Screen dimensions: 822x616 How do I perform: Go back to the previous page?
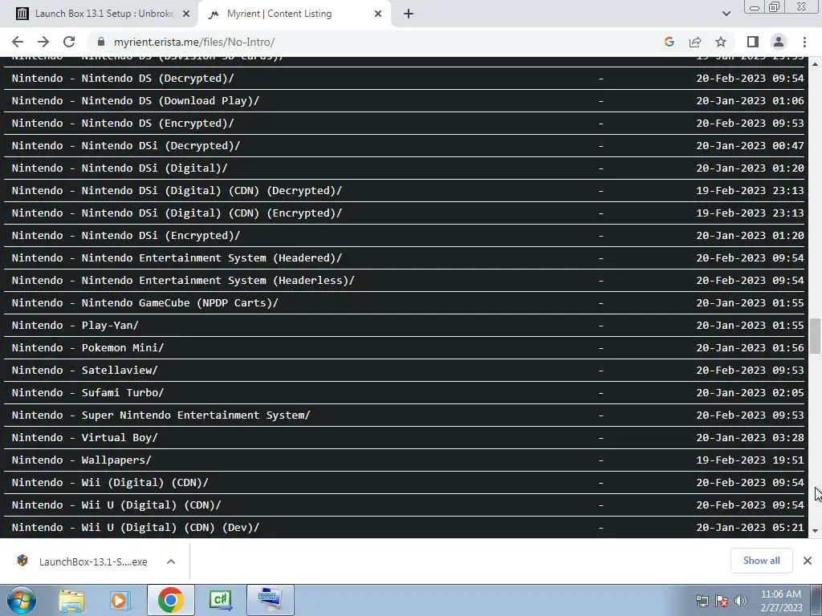18,42
